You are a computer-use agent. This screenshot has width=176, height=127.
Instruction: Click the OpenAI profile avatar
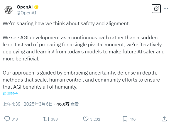click(x=9, y=10)
